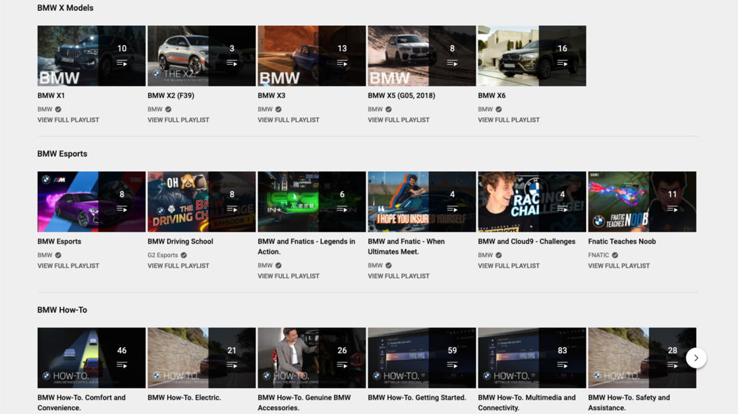View full playlist for Fnatic Teaches Noob
This screenshot has height=414, width=738.
619,265
